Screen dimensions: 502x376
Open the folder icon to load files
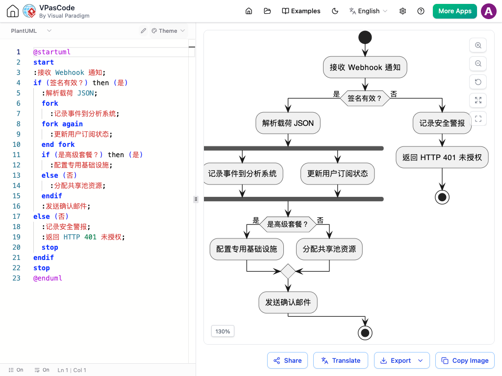267,11
